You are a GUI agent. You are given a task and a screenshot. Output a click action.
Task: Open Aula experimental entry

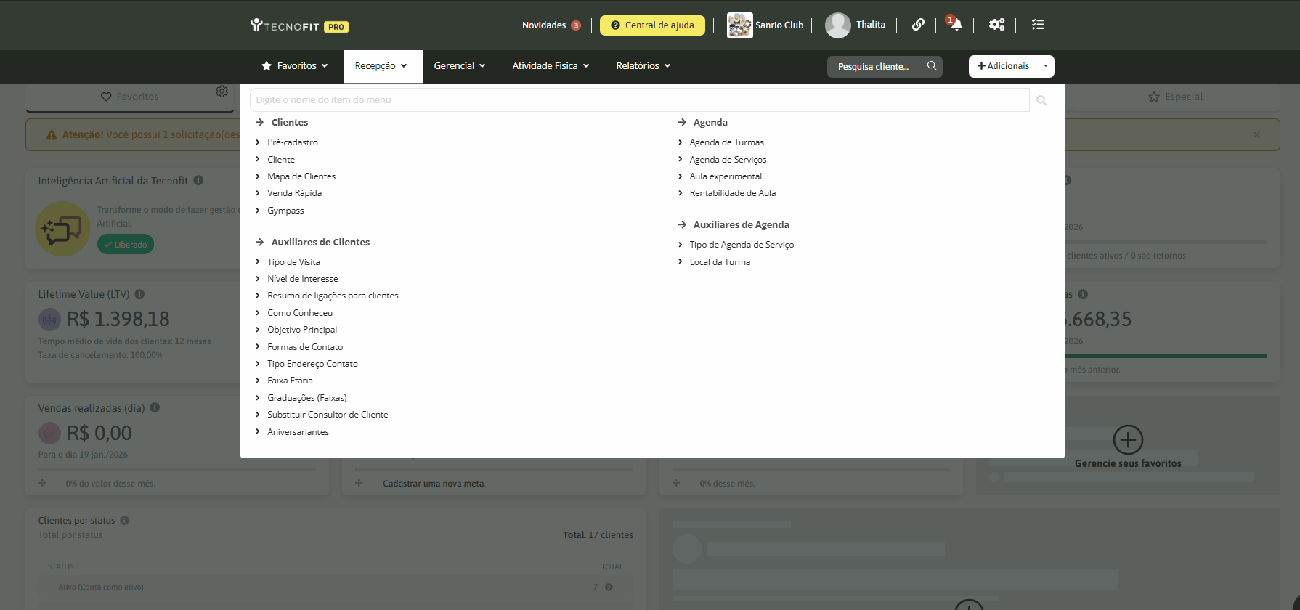726,176
